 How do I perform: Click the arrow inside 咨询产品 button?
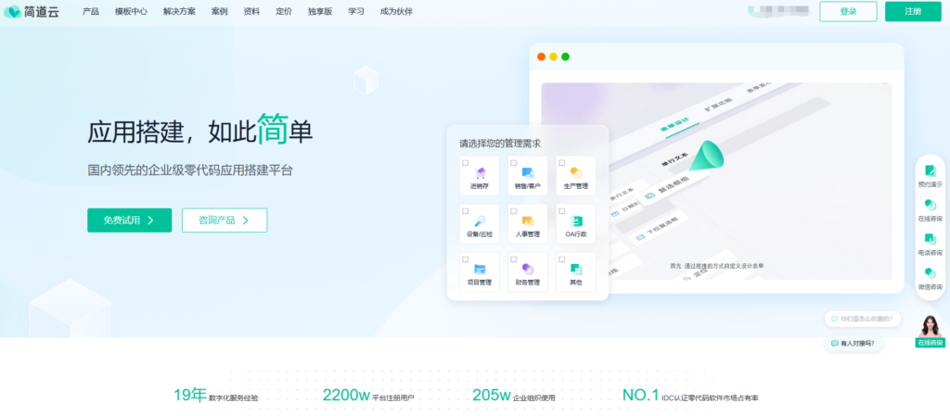245,221
